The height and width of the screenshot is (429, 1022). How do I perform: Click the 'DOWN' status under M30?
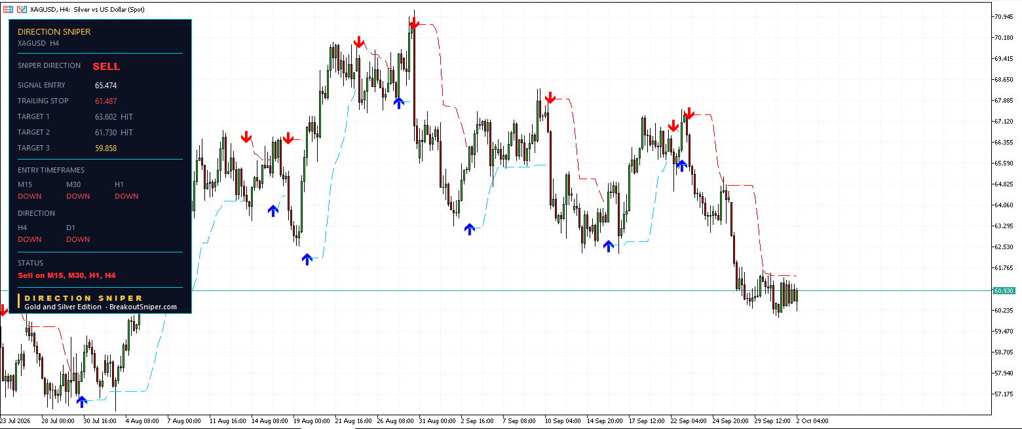click(78, 196)
